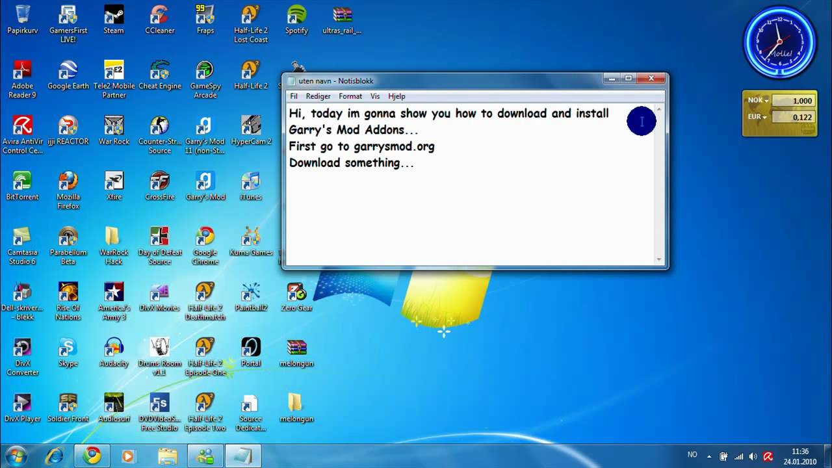The height and width of the screenshot is (468, 832).
Task: Open Spotify desktop shortcut
Action: click(296, 20)
